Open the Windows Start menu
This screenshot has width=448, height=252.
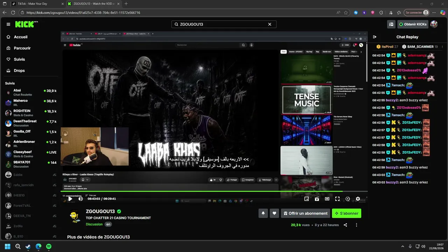point(8,246)
